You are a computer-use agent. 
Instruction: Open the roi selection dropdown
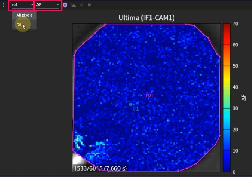[22, 5]
